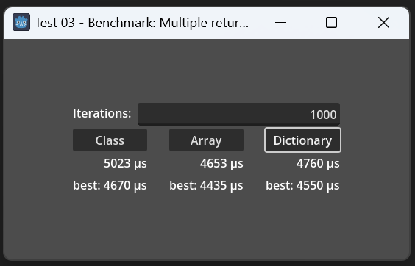
Task: Maximize the Test 03 benchmark window
Action: tap(331, 23)
